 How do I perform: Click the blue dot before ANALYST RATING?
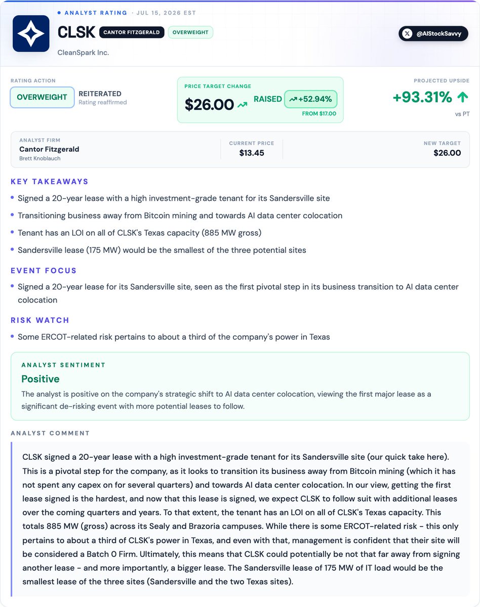59,12
